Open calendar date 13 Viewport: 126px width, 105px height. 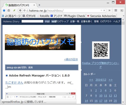[115, 96]
